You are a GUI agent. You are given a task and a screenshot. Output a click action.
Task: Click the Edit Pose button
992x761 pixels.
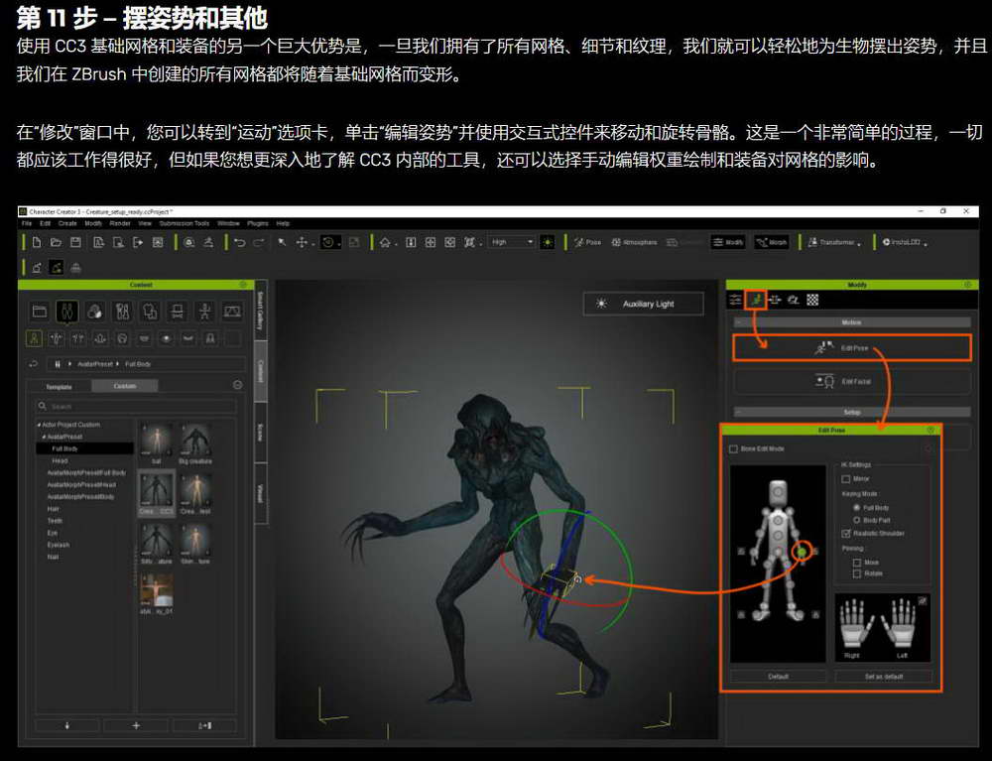click(x=851, y=348)
